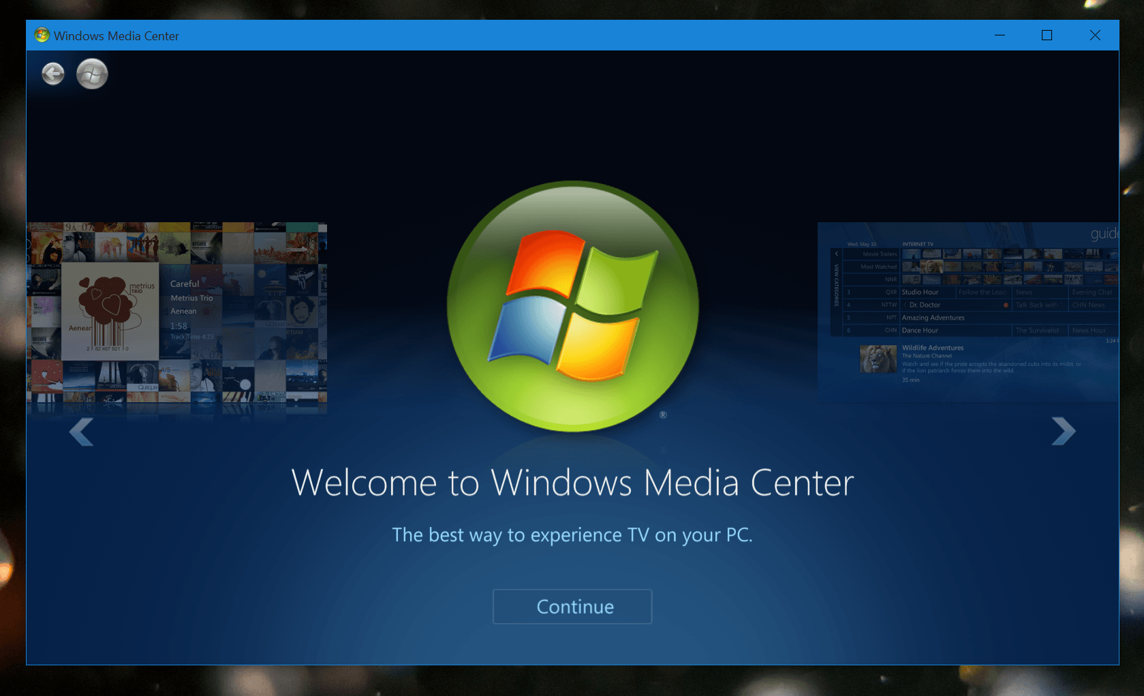The width and height of the screenshot is (1144, 696).
Task: Select the lion thumbnail for Wildlife Adventures
Action: click(878, 359)
